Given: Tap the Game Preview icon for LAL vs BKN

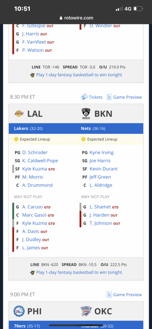Looking at the screenshot, I should [109, 97].
